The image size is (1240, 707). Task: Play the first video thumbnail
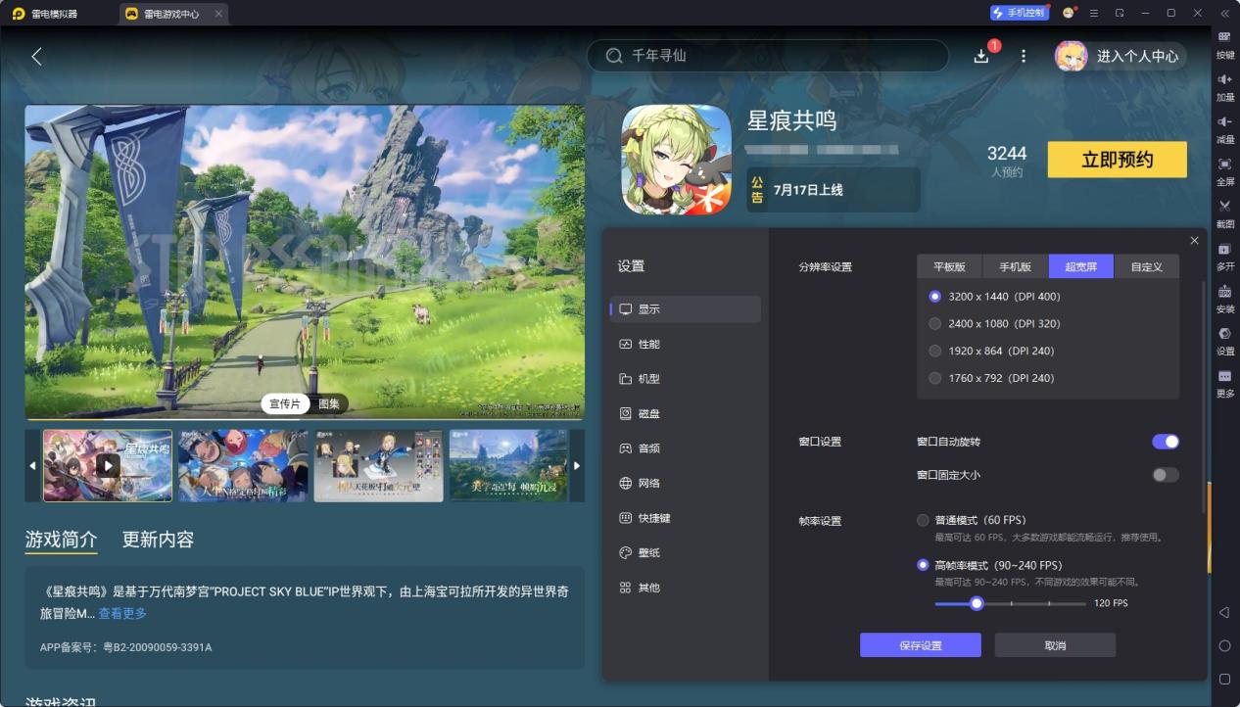(x=108, y=465)
